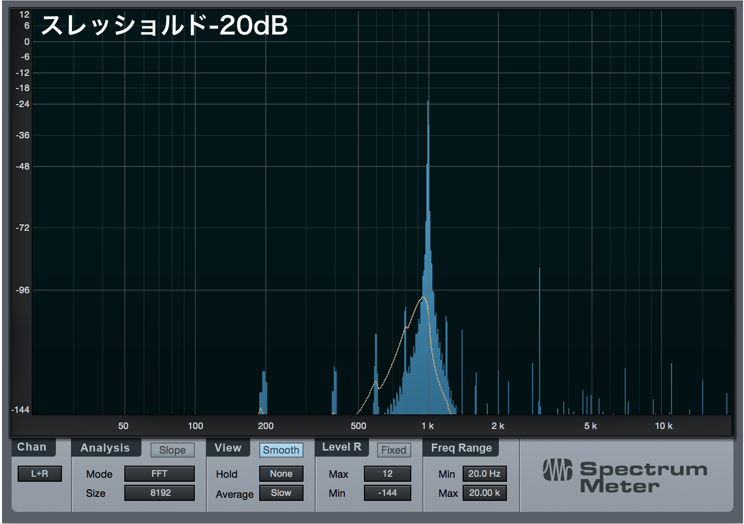
Task: Open the Average dropdown set to Slow
Action: coord(281,493)
